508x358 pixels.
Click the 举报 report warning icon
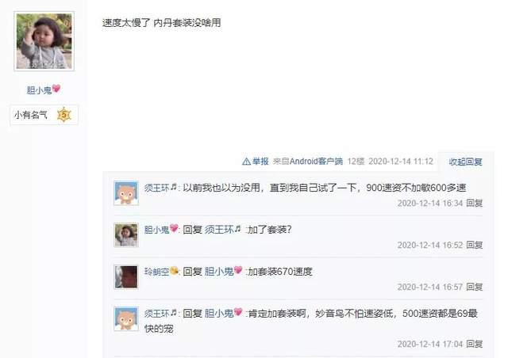click(x=246, y=161)
